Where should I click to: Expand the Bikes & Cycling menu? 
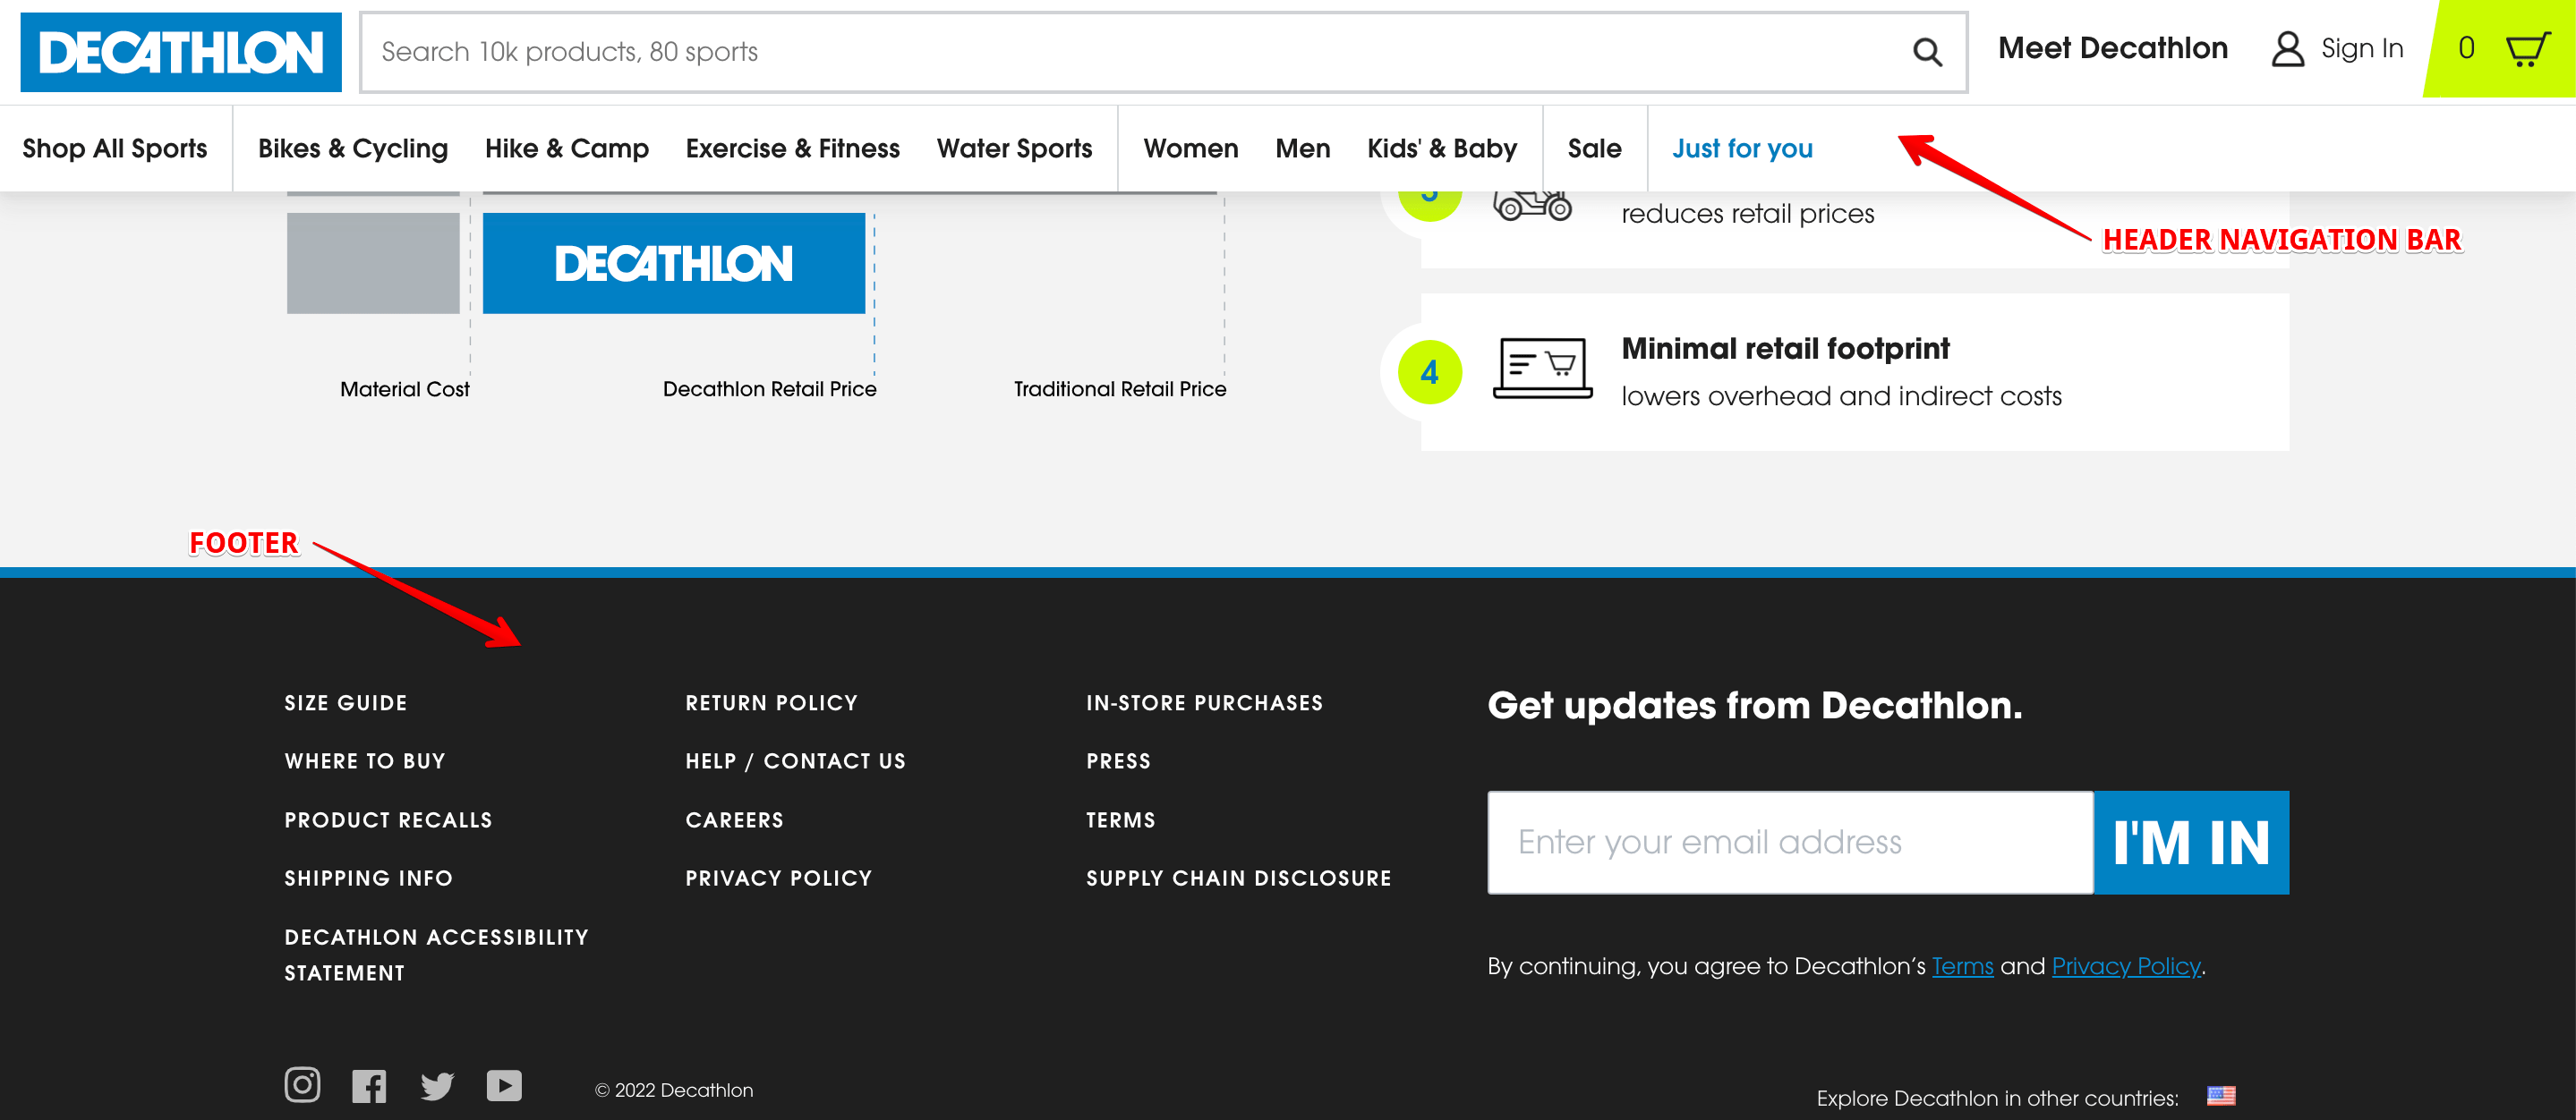point(353,148)
